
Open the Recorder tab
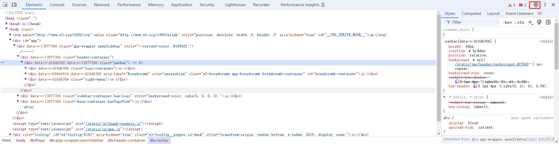click(261, 5)
